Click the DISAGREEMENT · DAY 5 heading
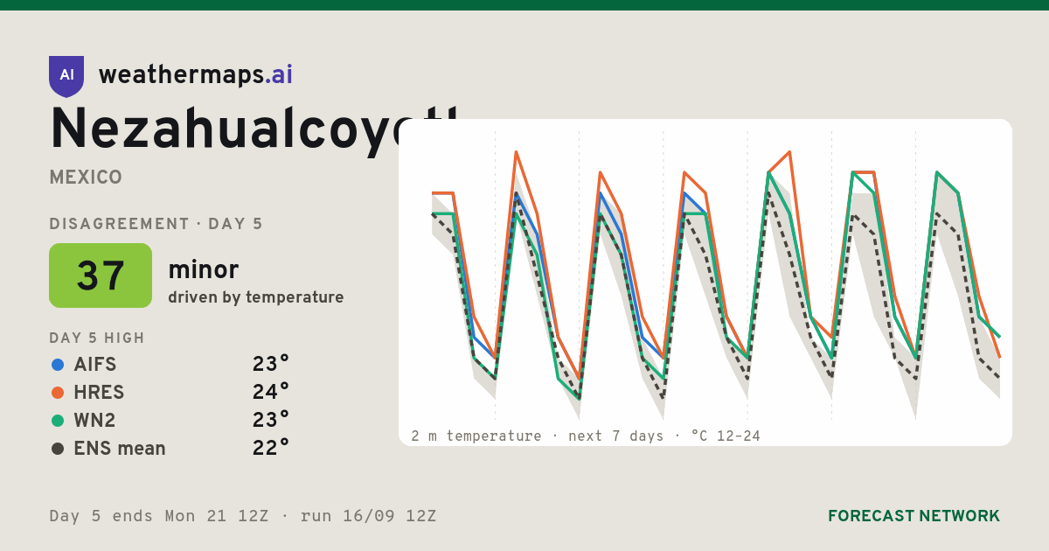The height and width of the screenshot is (551, 1049). pos(156,224)
